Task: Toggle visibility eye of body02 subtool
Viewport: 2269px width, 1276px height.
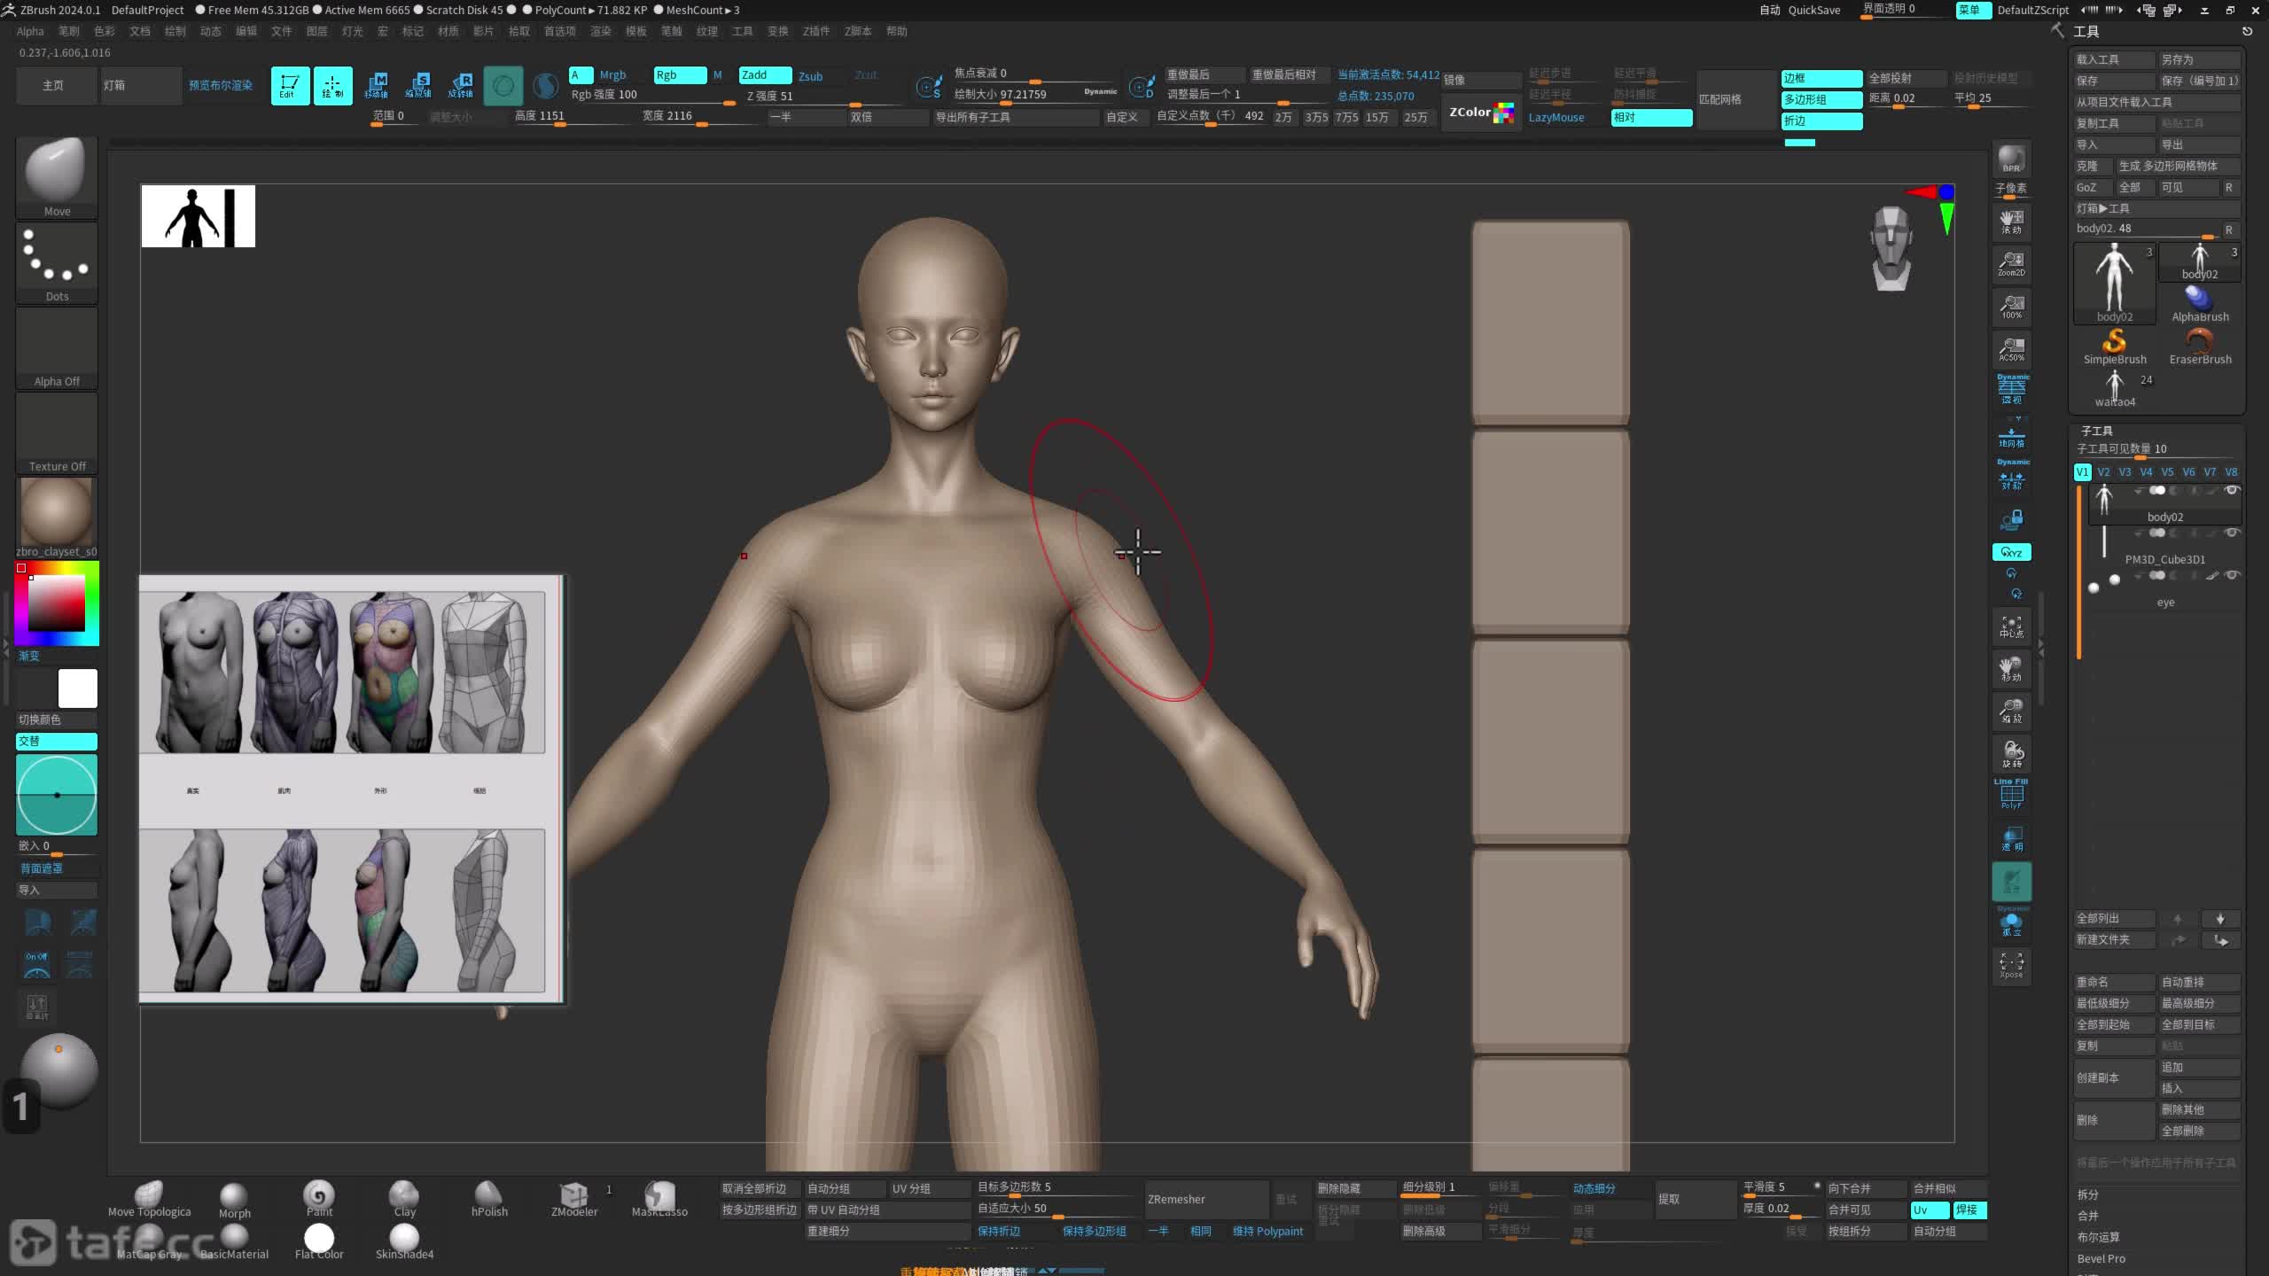Action: (2232, 490)
